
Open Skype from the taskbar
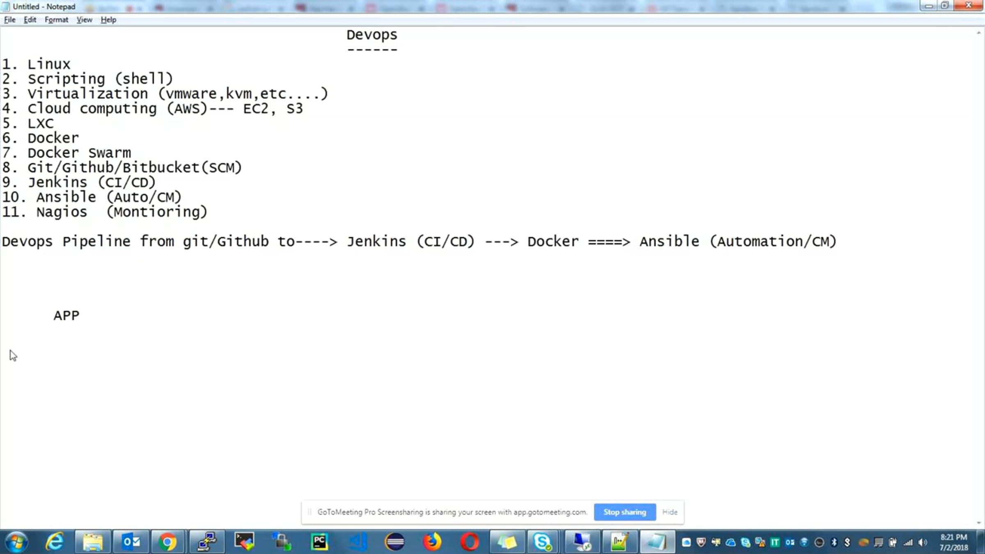pyautogui.click(x=542, y=542)
